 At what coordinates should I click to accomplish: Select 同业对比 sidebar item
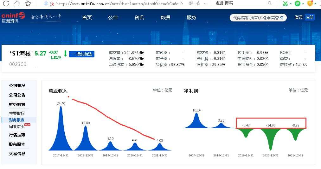tap(17, 127)
